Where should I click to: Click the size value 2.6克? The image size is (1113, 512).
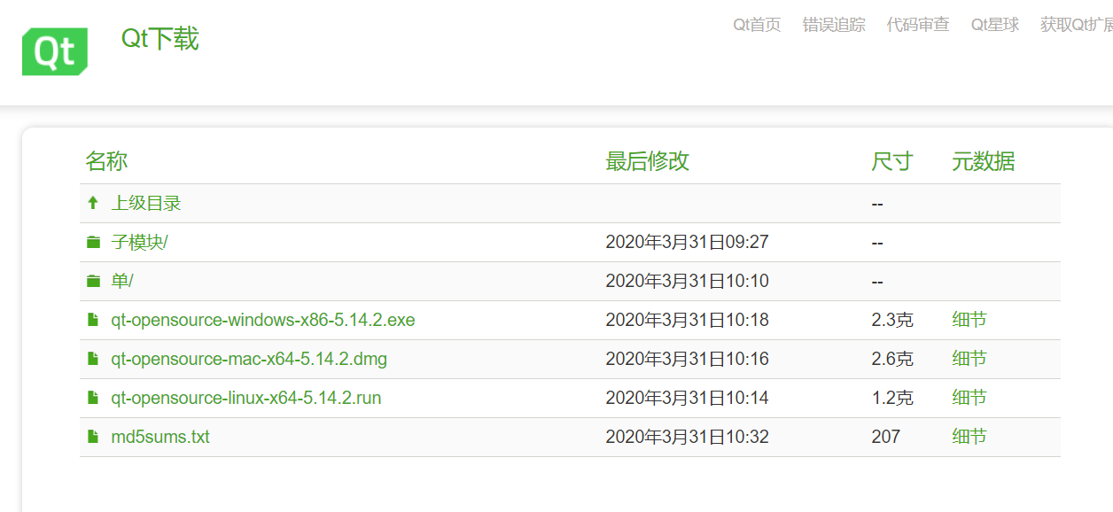(x=892, y=359)
